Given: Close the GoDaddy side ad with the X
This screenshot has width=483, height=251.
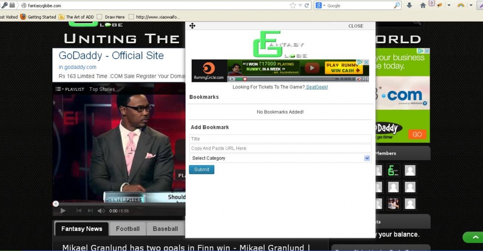Looking at the screenshot, I should [x=427, y=51].
